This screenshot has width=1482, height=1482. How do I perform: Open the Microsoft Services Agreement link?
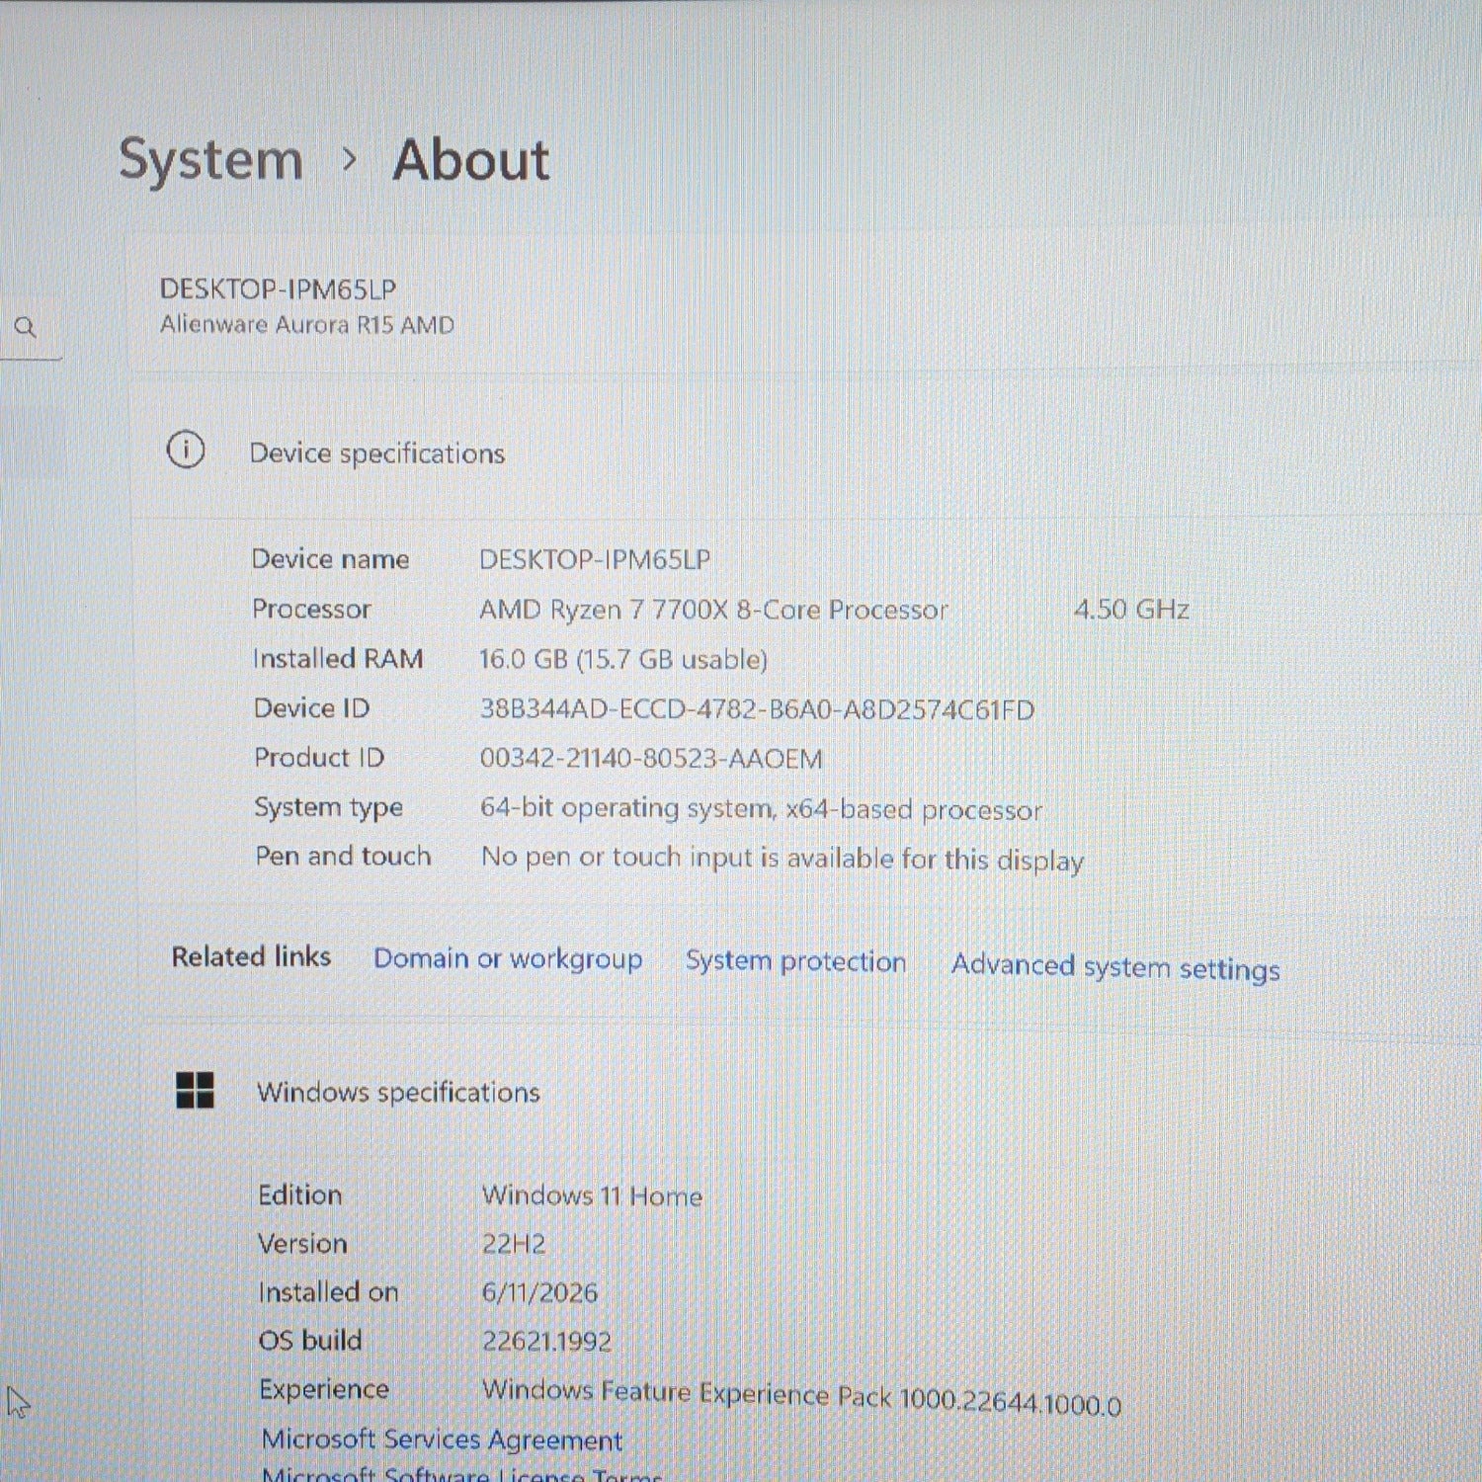point(442,1441)
